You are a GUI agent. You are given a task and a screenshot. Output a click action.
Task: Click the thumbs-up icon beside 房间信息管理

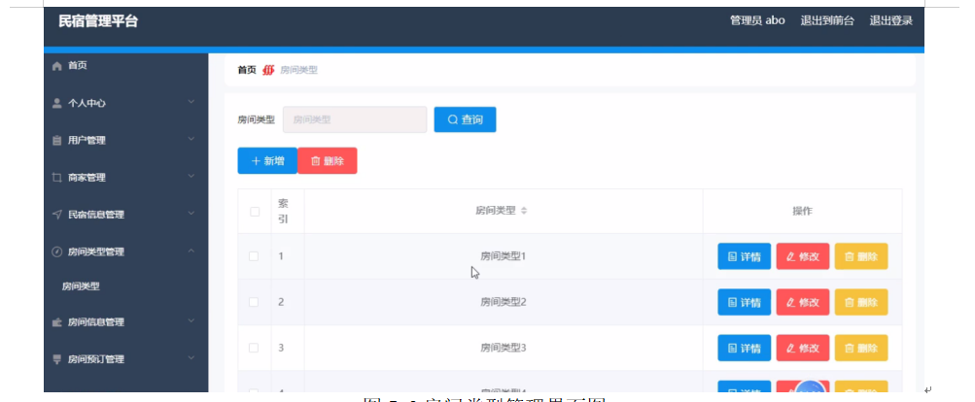(x=57, y=322)
